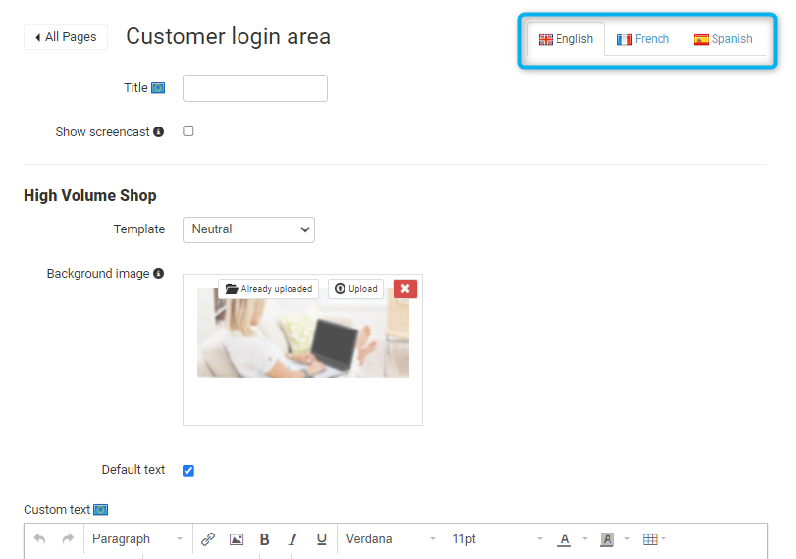Switch to the French language tab

(x=643, y=39)
